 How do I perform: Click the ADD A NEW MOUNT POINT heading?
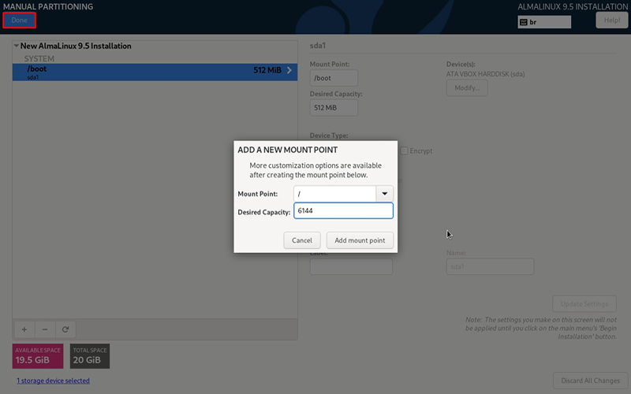[x=287, y=150]
